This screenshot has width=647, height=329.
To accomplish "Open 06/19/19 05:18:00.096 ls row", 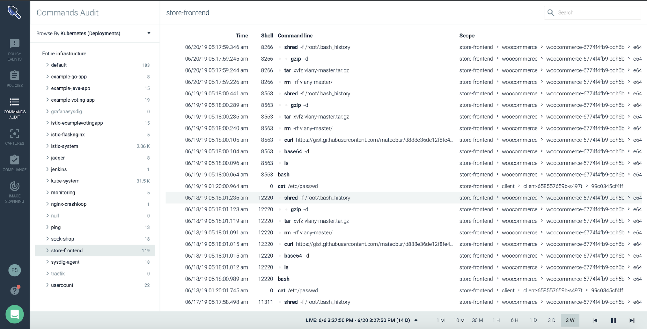I will point(404,163).
